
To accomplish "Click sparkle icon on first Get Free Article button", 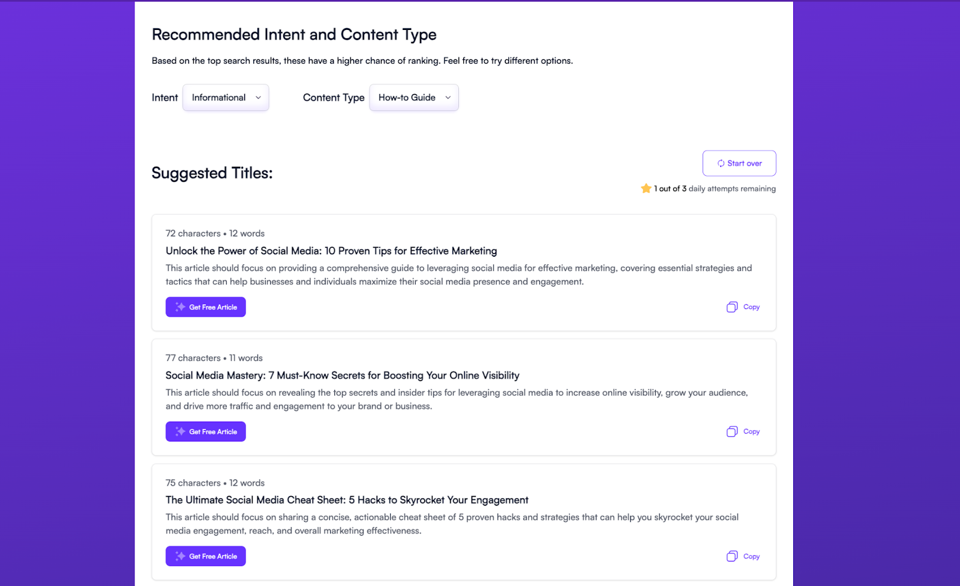I will tap(180, 307).
